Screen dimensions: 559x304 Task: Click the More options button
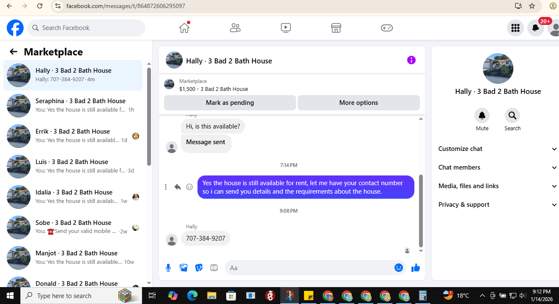359,103
